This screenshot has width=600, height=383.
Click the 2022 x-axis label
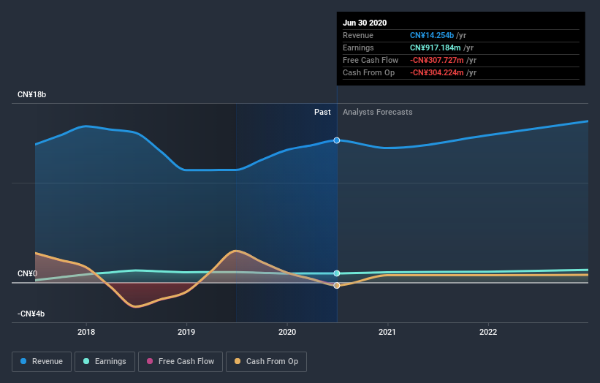click(488, 332)
